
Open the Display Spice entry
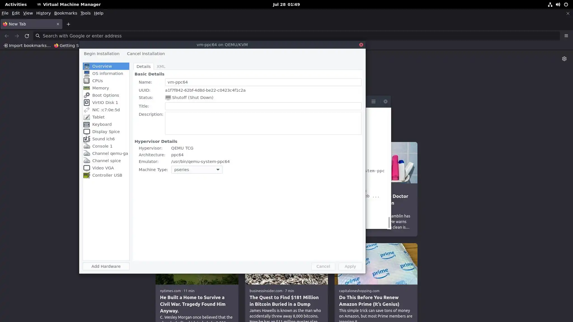point(106,132)
